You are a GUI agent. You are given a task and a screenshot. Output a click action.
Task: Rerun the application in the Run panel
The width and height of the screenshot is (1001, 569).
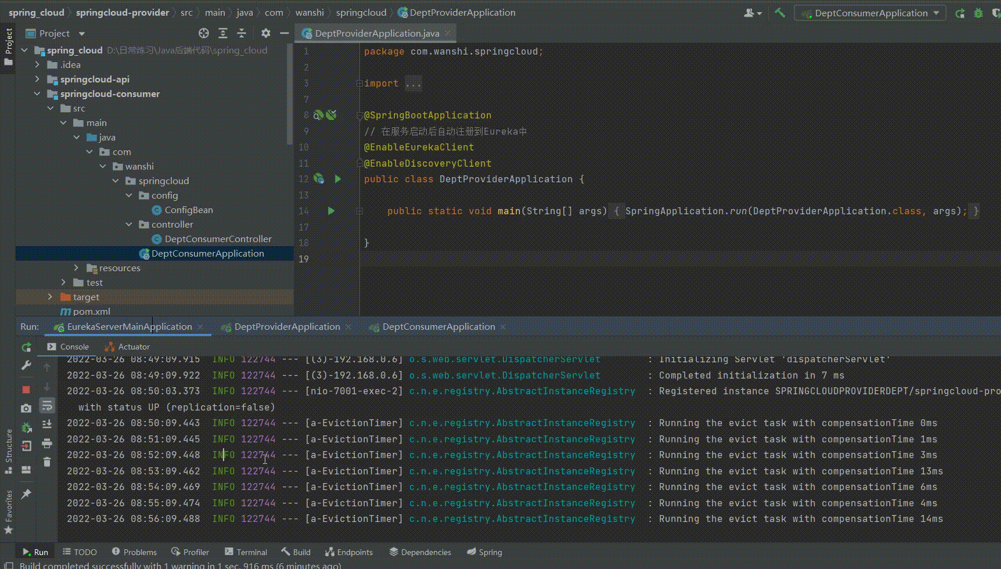pyautogui.click(x=26, y=347)
